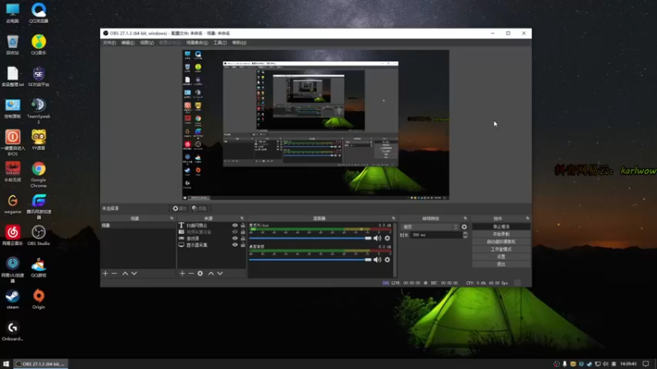This screenshot has height=369, width=657.
Task: Undock the Scenes panel via its header icon
Action: [172, 218]
